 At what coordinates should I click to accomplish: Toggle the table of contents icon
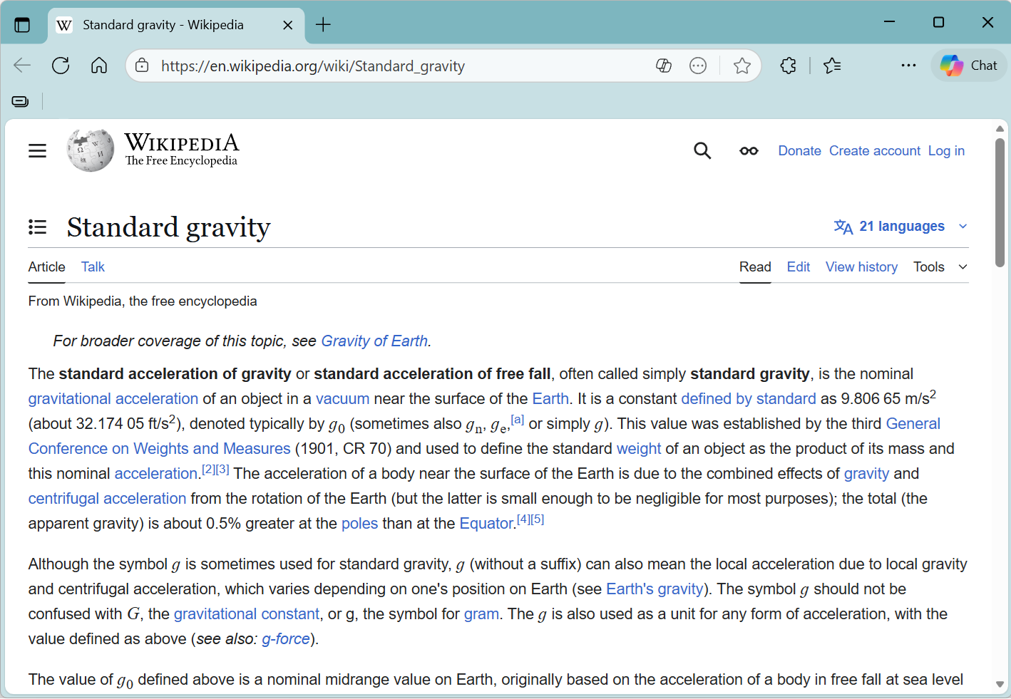tap(37, 227)
